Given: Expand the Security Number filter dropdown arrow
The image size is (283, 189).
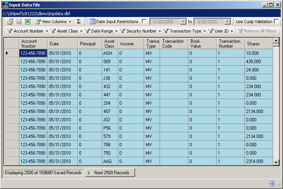Looking at the screenshot, I should (x=159, y=31).
